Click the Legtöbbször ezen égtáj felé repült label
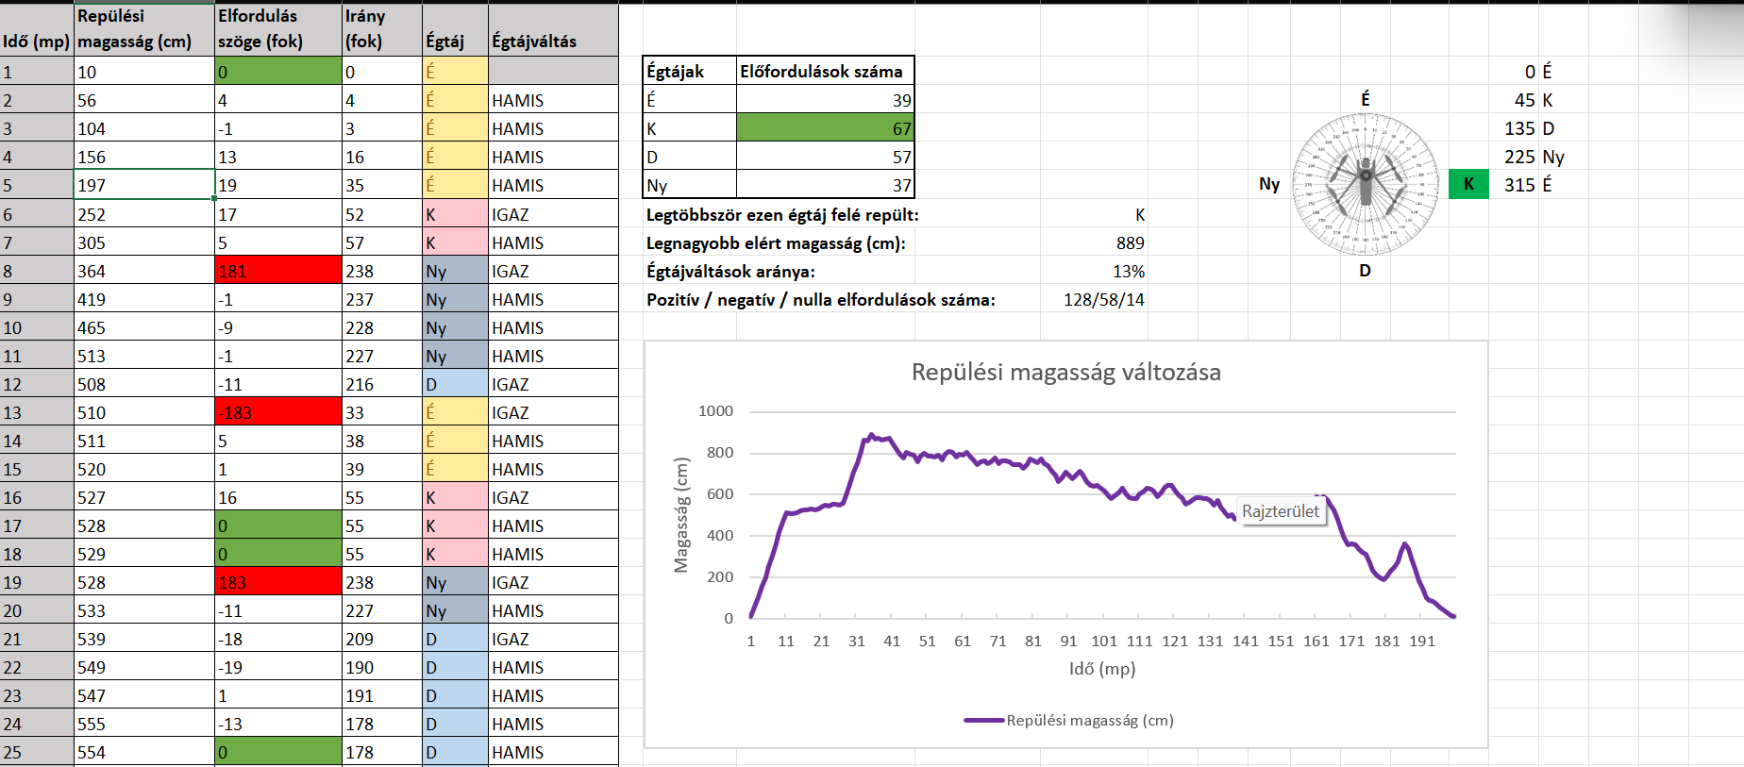The image size is (1744, 767). (x=782, y=215)
